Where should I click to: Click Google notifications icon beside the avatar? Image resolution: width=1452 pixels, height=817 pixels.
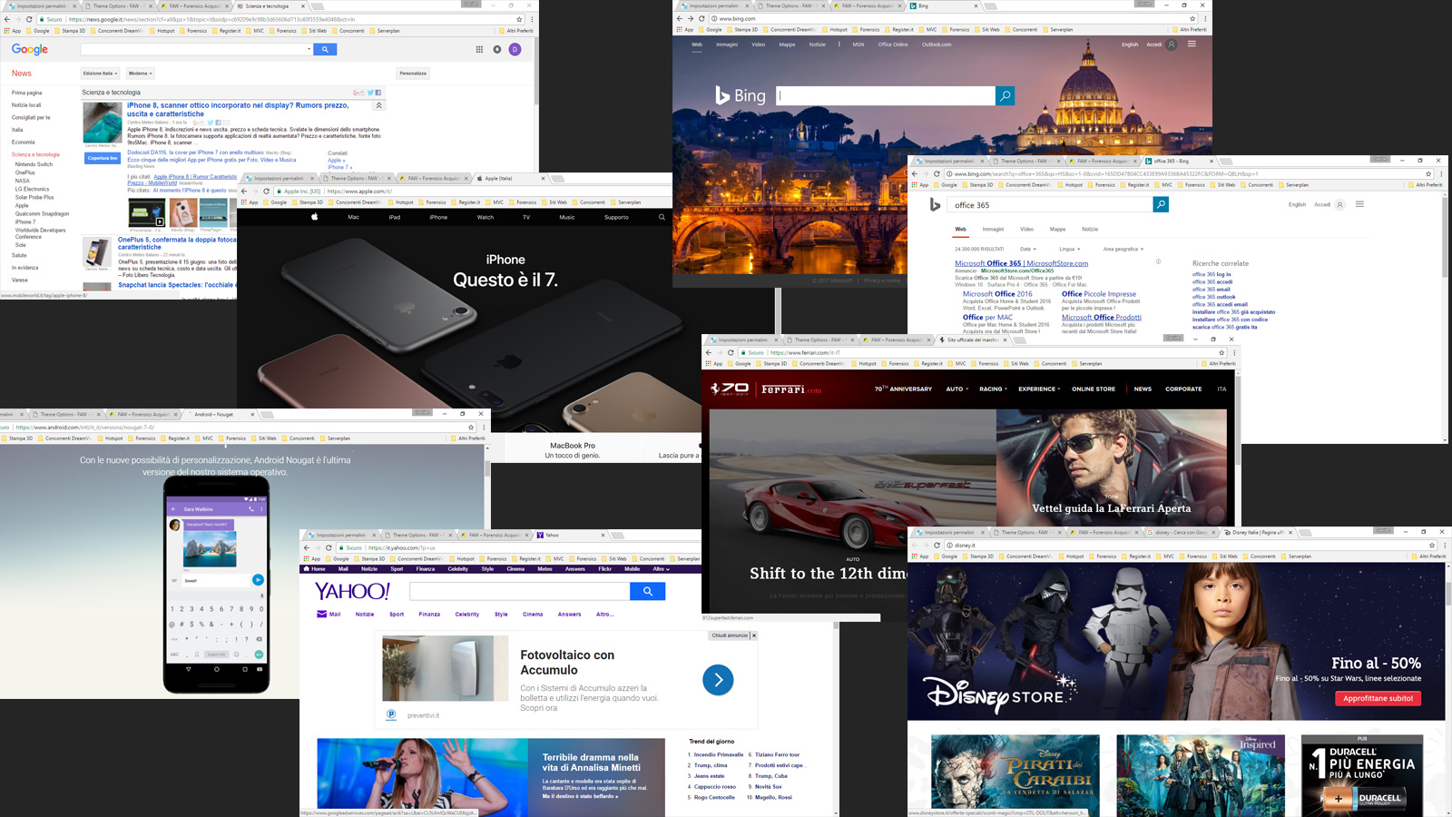[497, 49]
